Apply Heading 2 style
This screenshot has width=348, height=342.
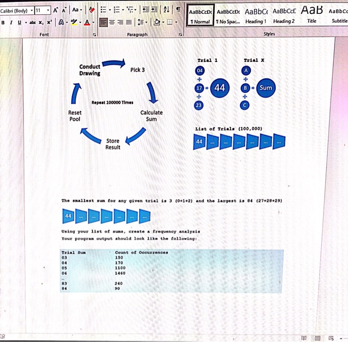[x=284, y=15]
